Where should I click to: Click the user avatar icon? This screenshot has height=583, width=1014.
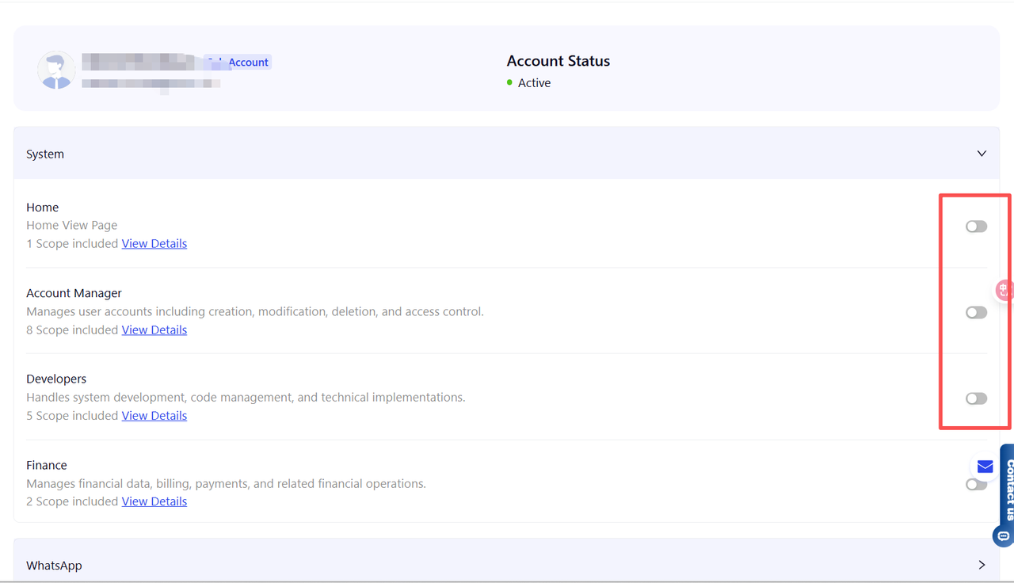pyautogui.click(x=56, y=70)
